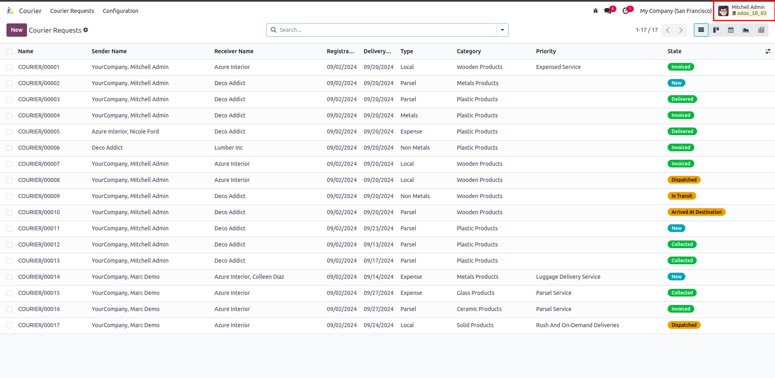Click Invoiced badge for COURIER/00001
The width and height of the screenshot is (775, 378).
coord(681,67)
